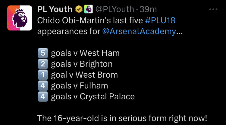Click the keycap 2 emoji icon
This screenshot has height=125, width=226.
[x=43, y=64]
